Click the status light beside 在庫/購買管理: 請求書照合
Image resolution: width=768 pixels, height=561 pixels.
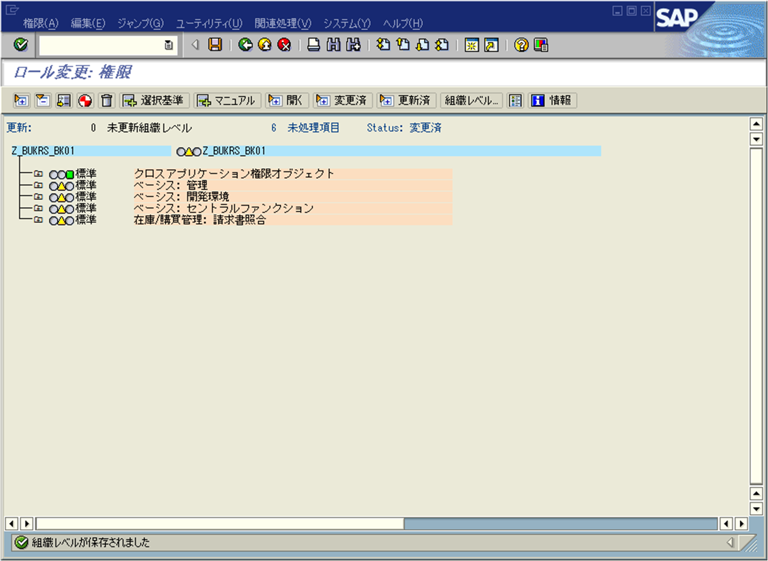click(x=62, y=220)
